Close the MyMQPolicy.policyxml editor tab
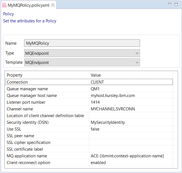182x173 pixels. pyautogui.click(x=53, y=5)
